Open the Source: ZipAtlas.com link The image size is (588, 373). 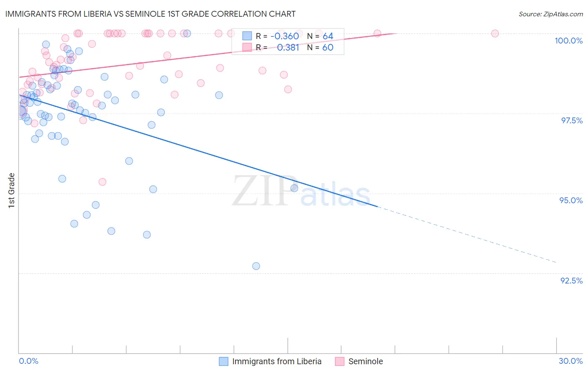coord(551,14)
